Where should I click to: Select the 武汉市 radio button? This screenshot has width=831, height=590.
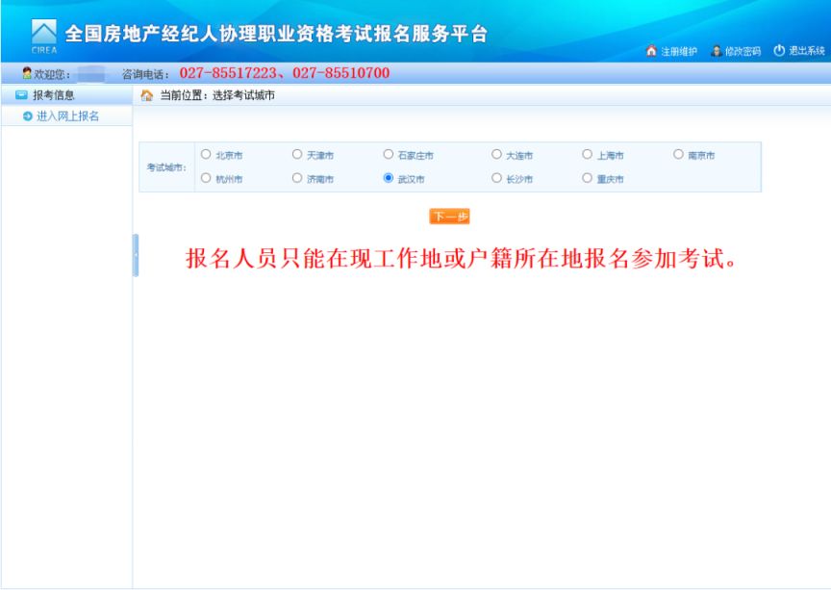pyautogui.click(x=389, y=178)
